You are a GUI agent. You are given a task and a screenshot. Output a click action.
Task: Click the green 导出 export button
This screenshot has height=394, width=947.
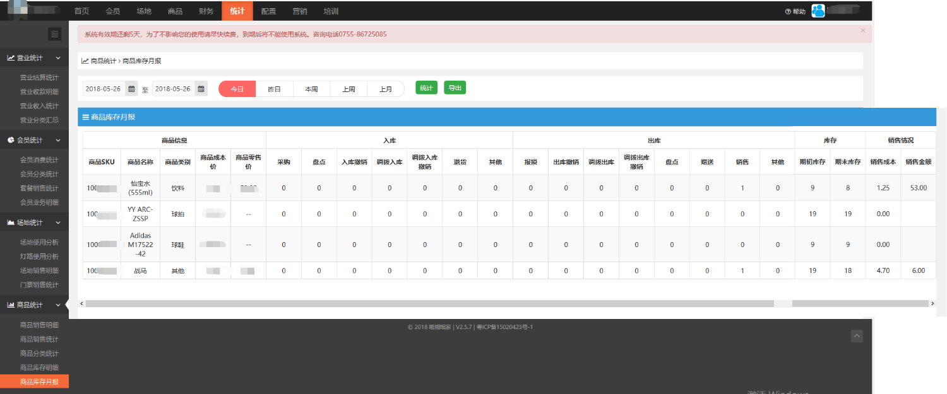[455, 88]
